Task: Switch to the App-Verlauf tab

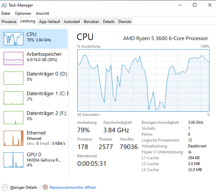Action: [x=49, y=22]
